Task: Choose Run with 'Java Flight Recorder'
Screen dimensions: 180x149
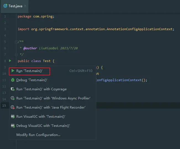Action: coord(51,107)
